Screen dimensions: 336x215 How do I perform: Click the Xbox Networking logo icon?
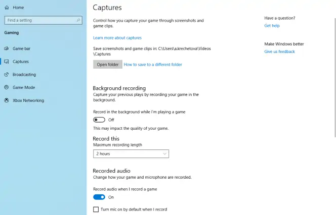[x=7, y=100]
